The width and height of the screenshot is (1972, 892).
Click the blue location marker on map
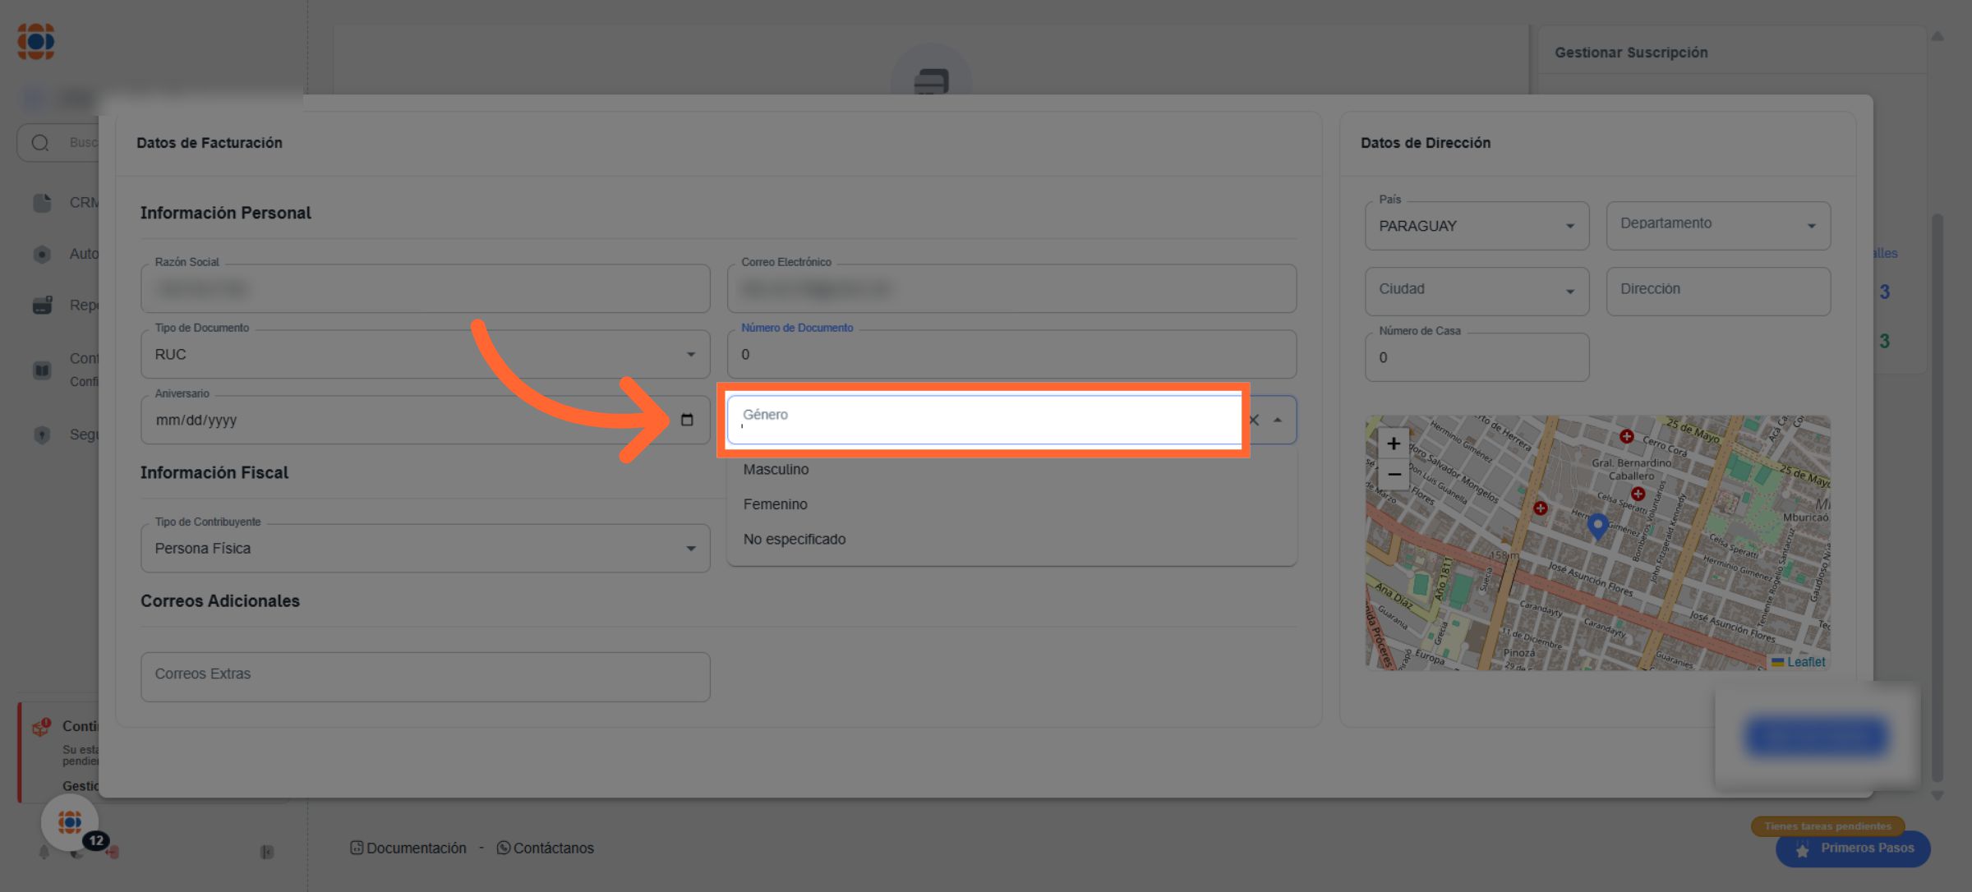click(x=1597, y=524)
